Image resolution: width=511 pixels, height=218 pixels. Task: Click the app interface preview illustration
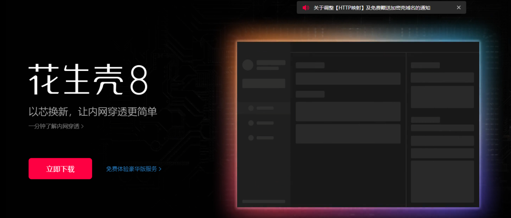[x=358, y=124]
